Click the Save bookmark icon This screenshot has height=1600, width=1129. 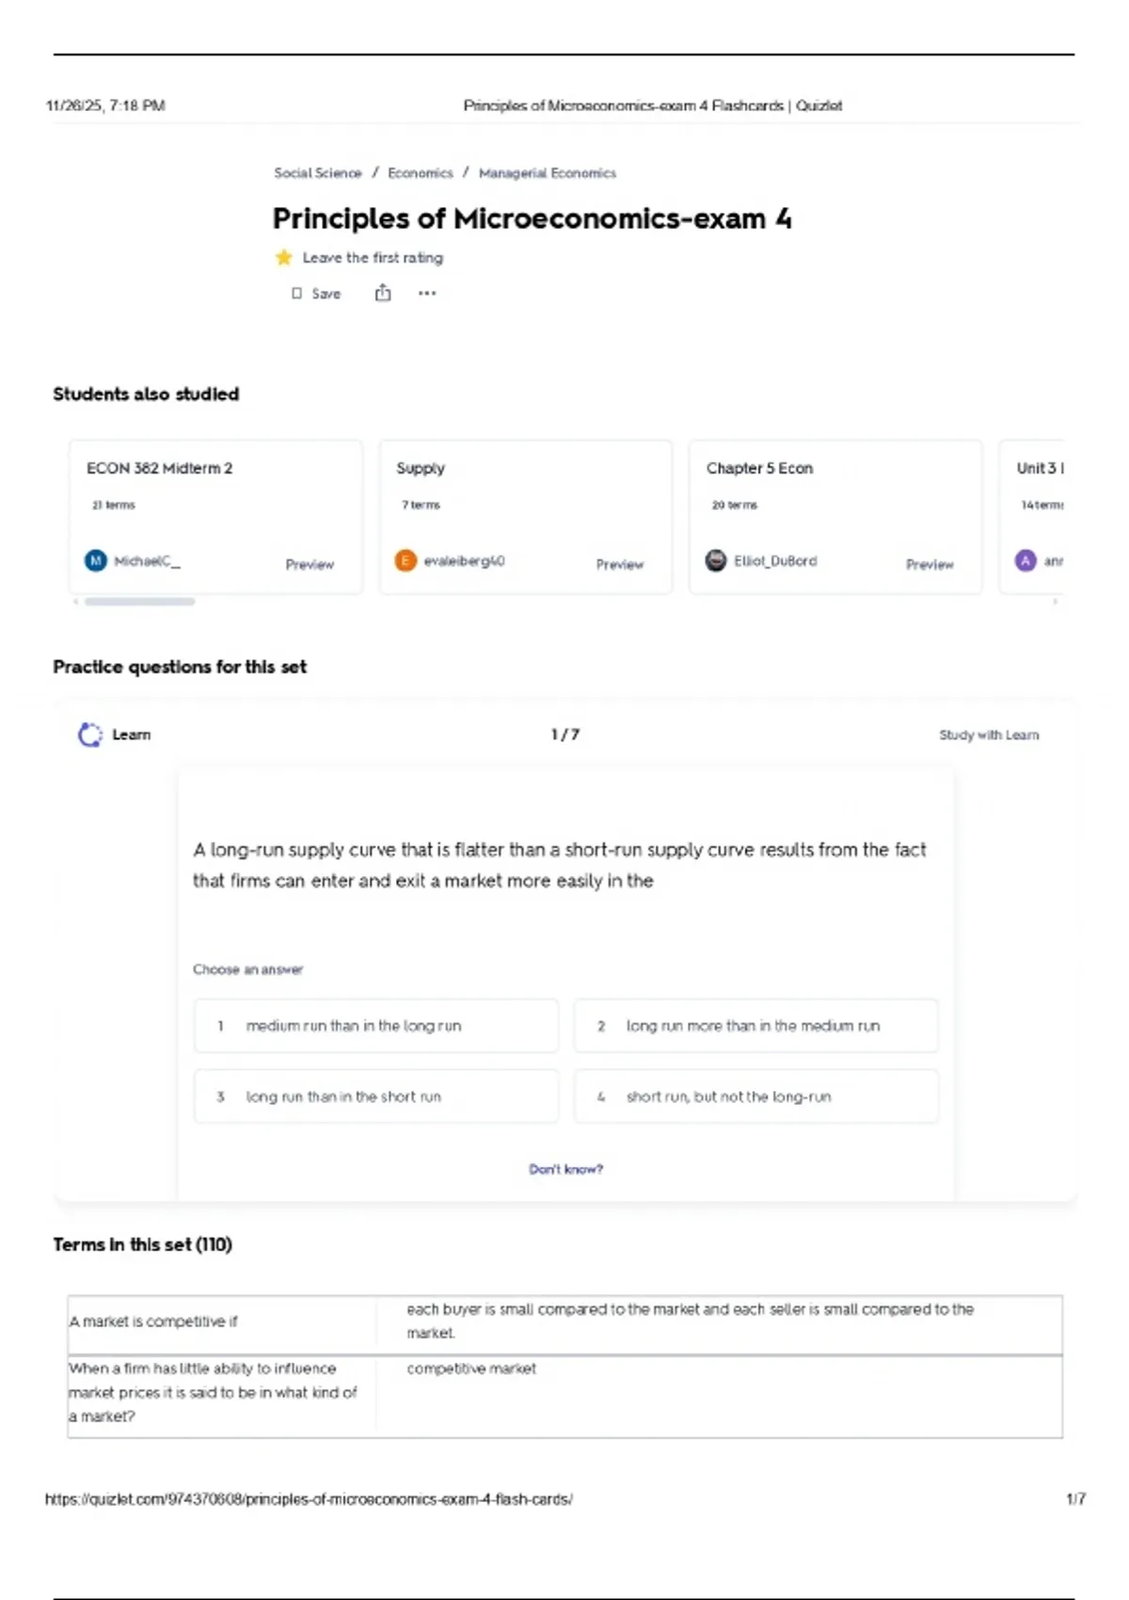pos(297,294)
